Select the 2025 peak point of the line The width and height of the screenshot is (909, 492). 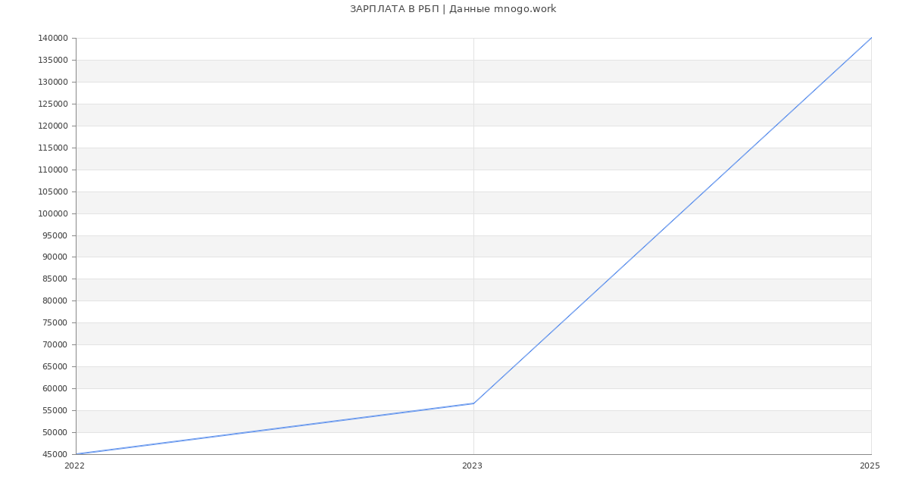point(870,39)
